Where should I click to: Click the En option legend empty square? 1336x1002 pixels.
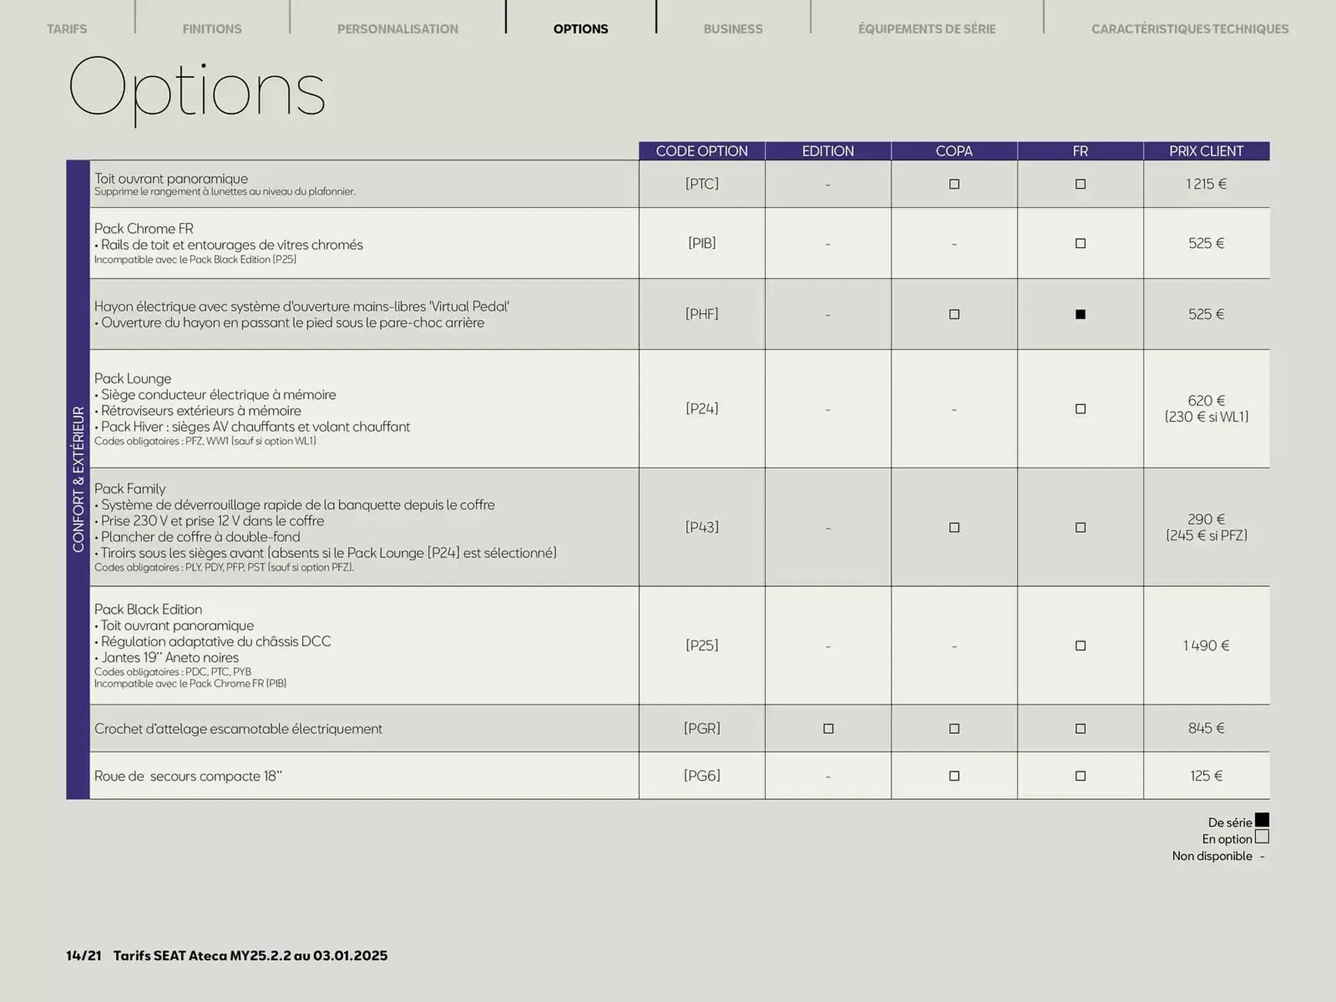[x=1262, y=837]
